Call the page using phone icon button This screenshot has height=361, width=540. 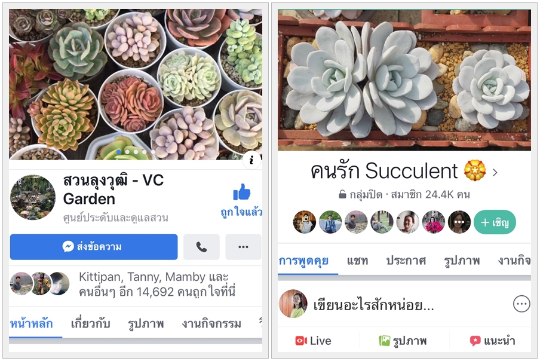(201, 247)
